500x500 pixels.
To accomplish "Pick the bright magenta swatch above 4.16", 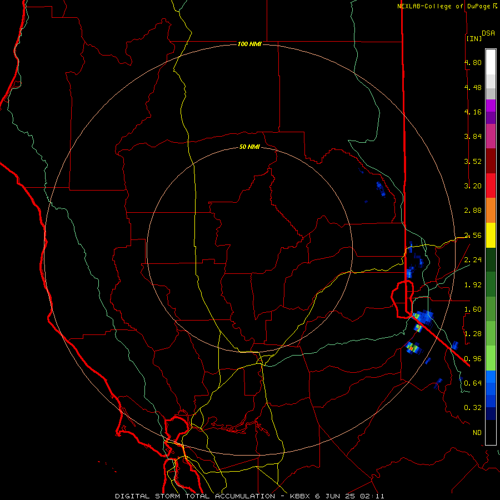I will [491, 106].
